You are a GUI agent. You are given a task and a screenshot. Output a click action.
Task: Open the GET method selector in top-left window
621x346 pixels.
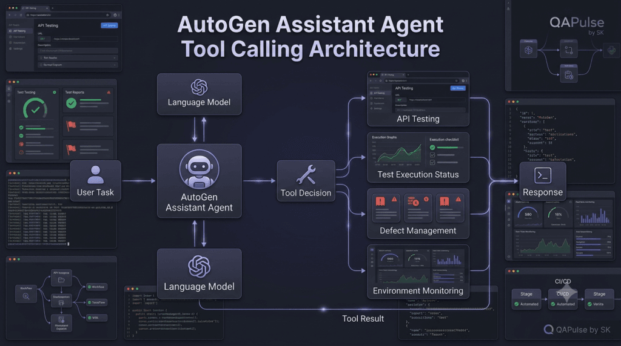pyautogui.click(x=44, y=39)
